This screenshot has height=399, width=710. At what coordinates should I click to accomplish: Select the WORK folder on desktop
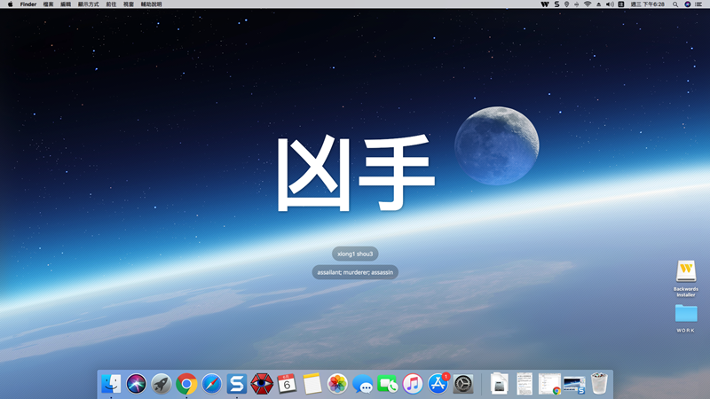(685, 314)
